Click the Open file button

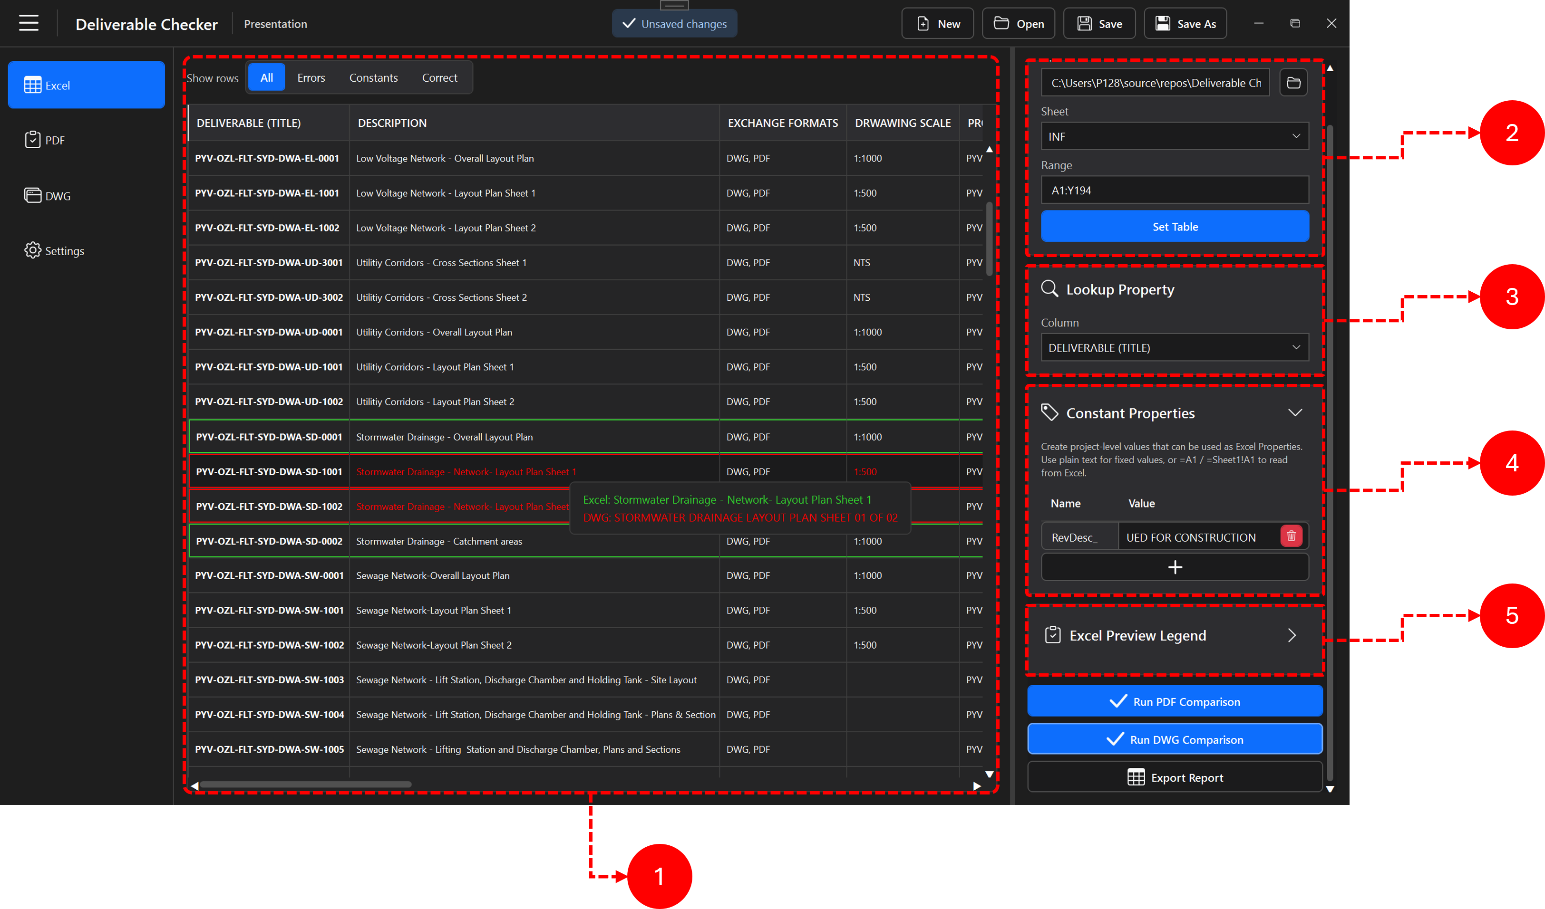pyautogui.click(x=1019, y=24)
